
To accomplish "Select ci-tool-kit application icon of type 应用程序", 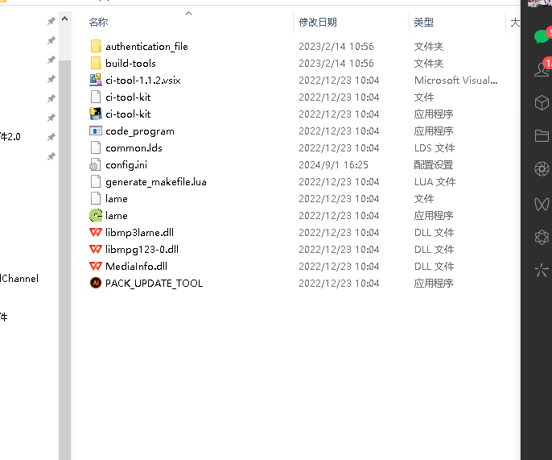I will tap(96, 114).
